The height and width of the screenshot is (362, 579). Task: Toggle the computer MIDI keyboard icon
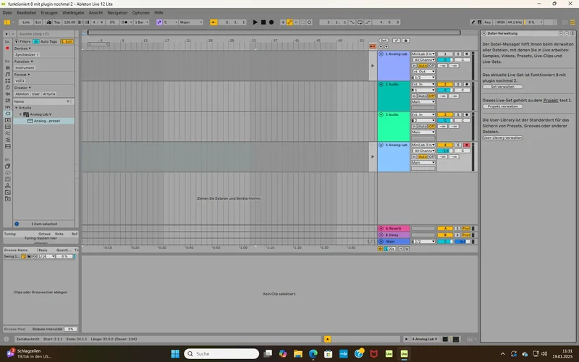pyautogui.click(x=479, y=22)
